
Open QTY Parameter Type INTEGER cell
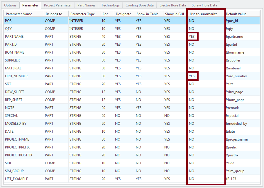tap(77, 29)
